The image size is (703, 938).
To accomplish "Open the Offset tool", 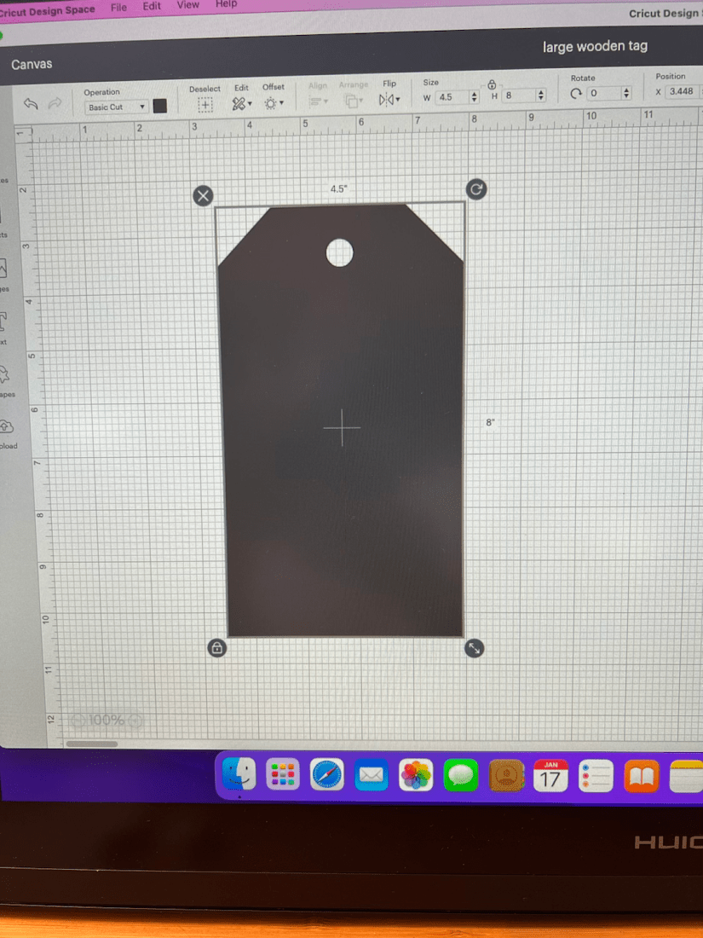I will click(273, 103).
